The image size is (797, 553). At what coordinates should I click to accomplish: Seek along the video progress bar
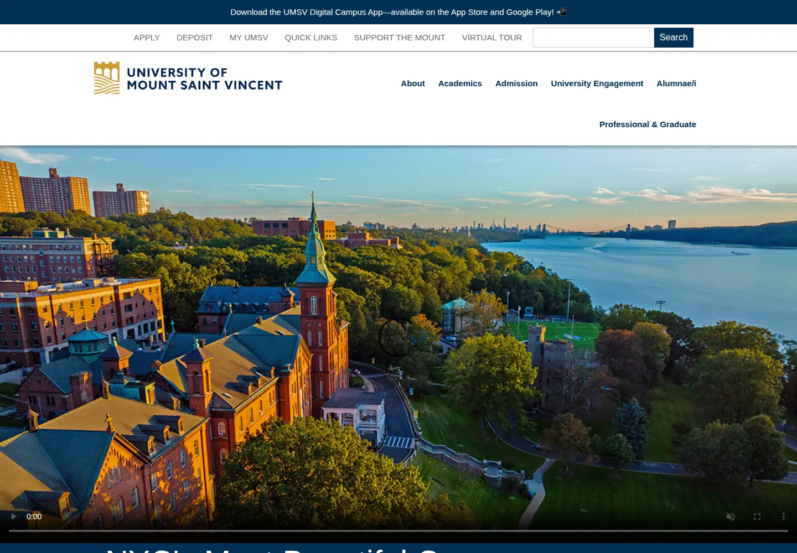[x=398, y=531]
